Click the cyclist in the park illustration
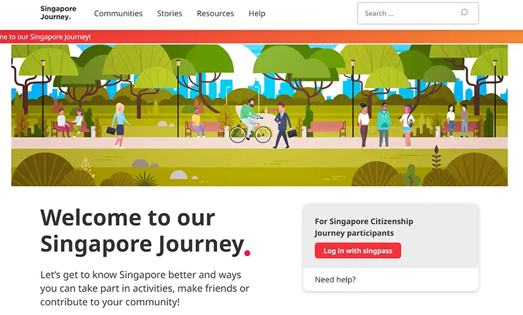This screenshot has width=523, height=315. pos(250,122)
